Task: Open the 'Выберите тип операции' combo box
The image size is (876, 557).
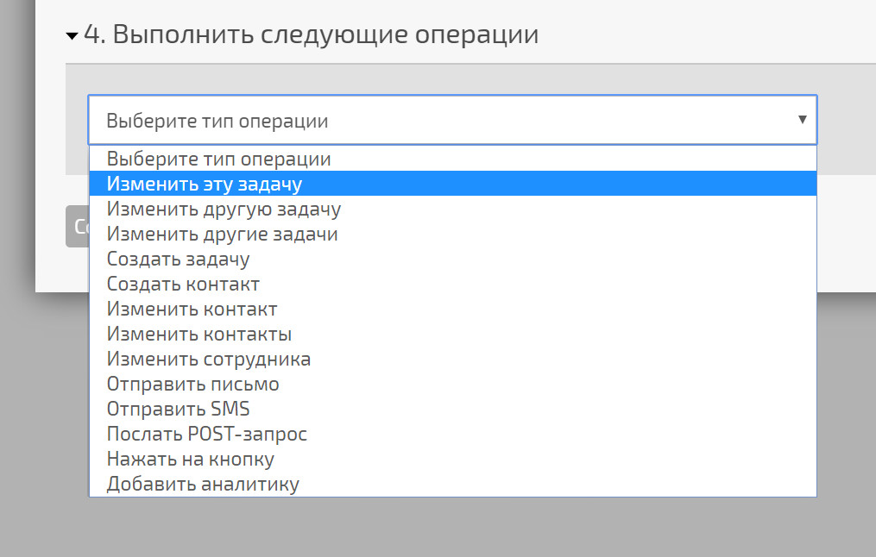Action: (452, 120)
